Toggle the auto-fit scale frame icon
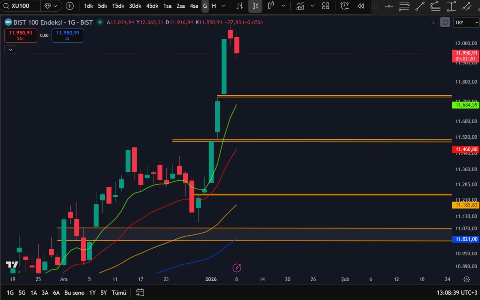Image resolution: width=480 pixels, height=300 pixels. (x=445, y=22)
